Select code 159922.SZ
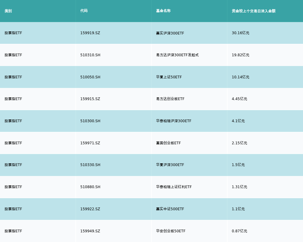Viewport: 303px width, 242px height. tap(90, 209)
